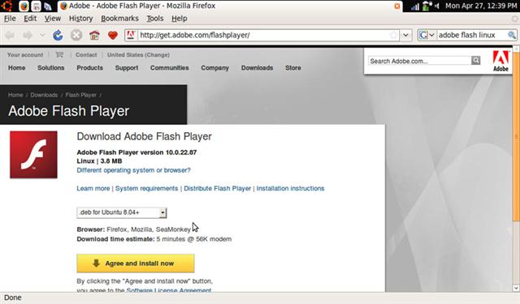The height and width of the screenshot is (304, 520).
Task: Open the clock showing Mon Apr 27
Action: [481, 6]
